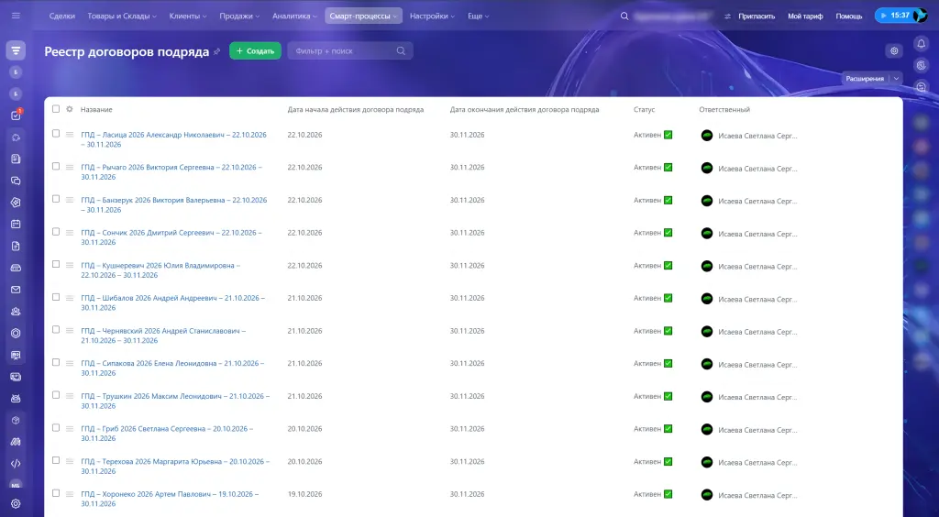Screen dimensions: 939x517
Task: Expand the Настройки dropdown menu
Action: pyautogui.click(x=432, y=16)
